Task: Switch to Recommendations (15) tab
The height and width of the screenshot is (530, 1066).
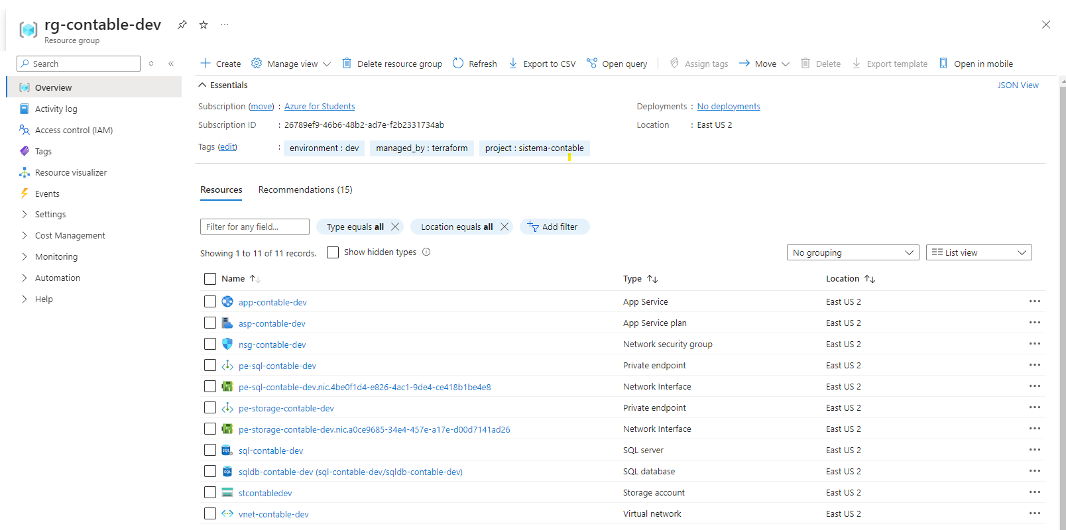Action: click(x=305, y=189)
